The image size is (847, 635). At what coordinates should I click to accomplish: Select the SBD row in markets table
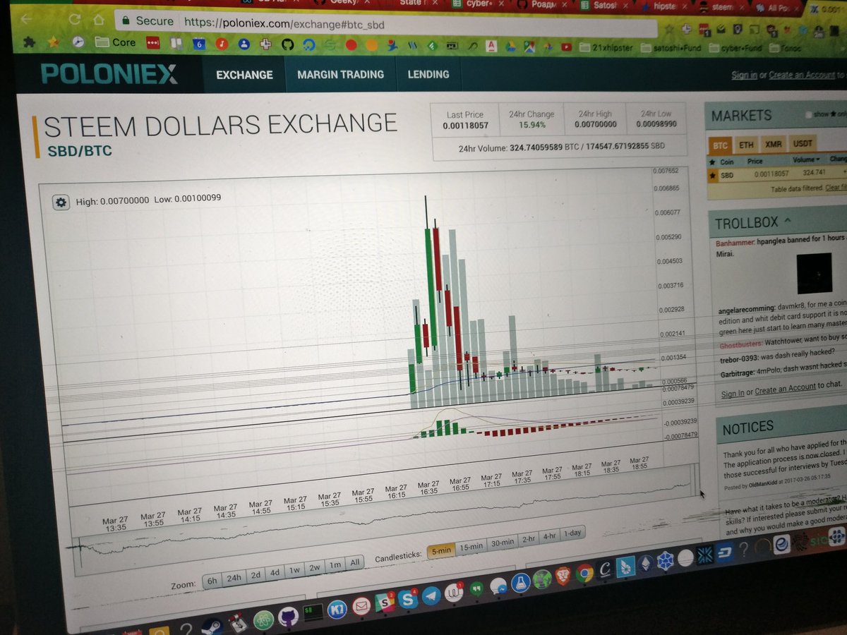click(777, 174)
